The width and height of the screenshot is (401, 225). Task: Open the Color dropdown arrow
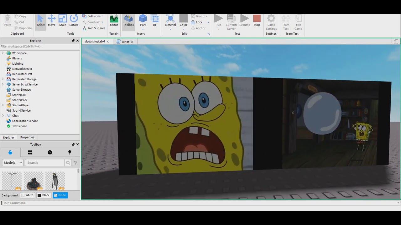point(184,29)
